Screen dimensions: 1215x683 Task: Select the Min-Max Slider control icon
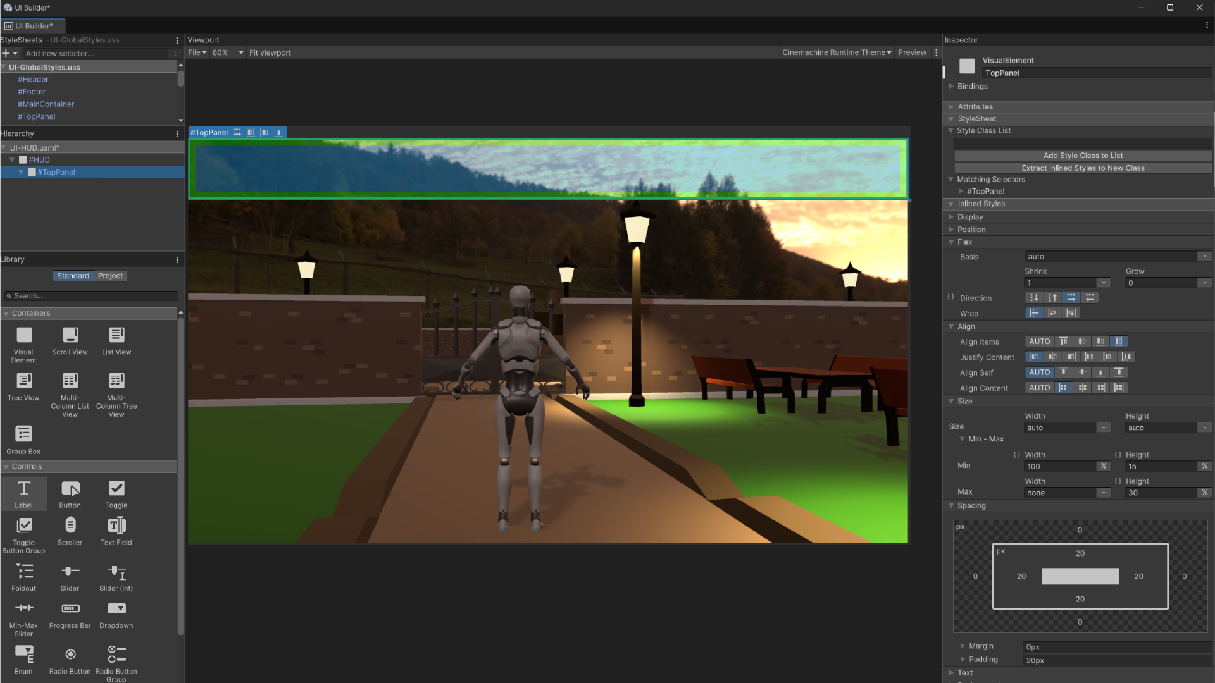pos(23,607)
